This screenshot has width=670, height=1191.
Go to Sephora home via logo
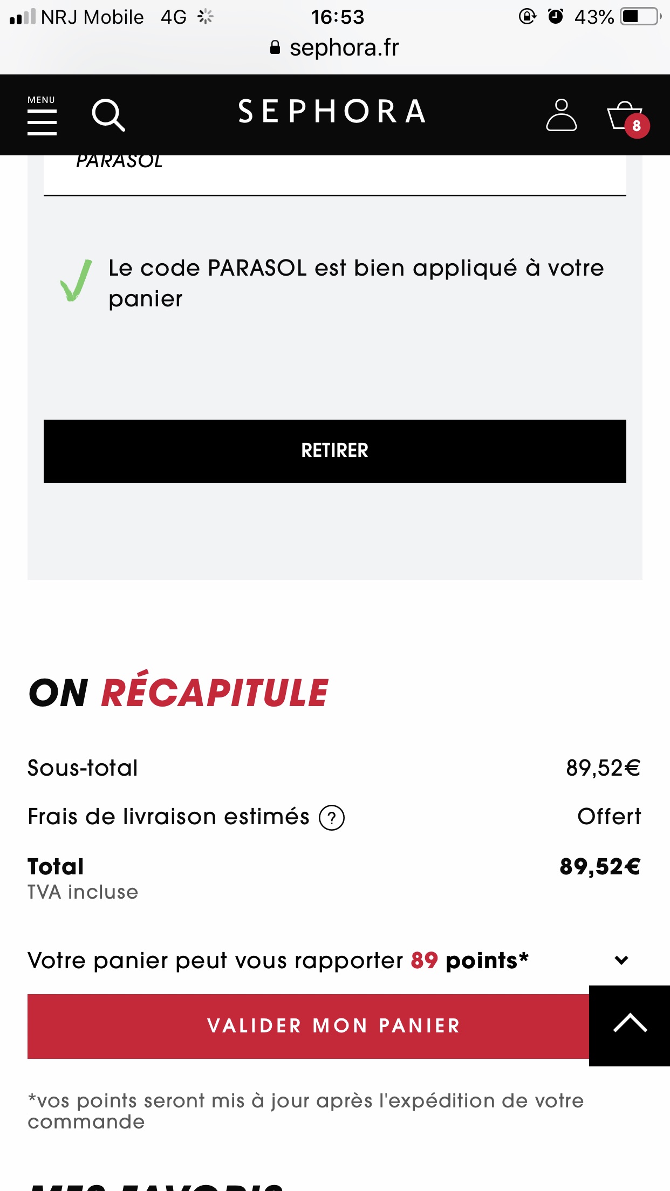pyautogui.click(x=332, y=112)
